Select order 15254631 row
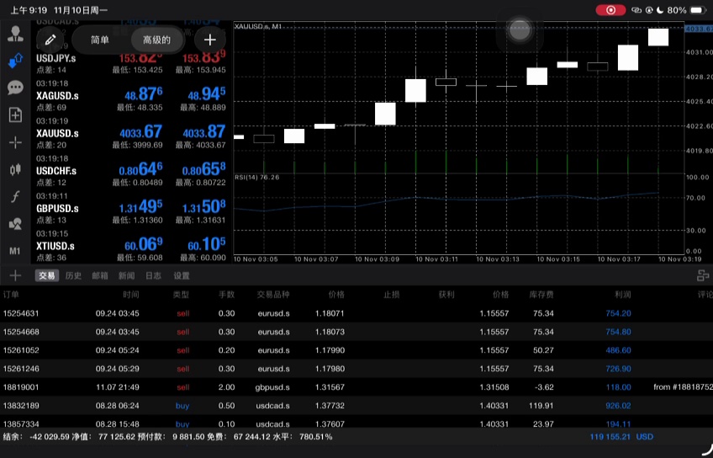Screen dimensions: 713x458 click(356, 314)
